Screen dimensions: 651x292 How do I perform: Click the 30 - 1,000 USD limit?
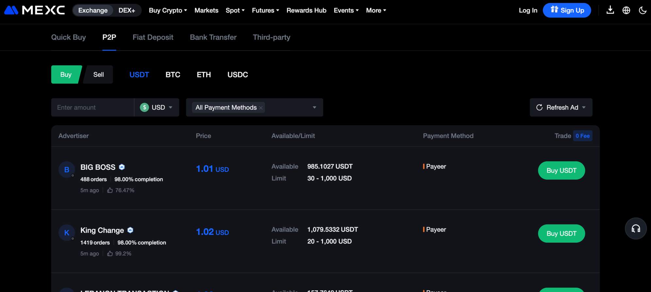pyautogui.click(x=330, y=178)
